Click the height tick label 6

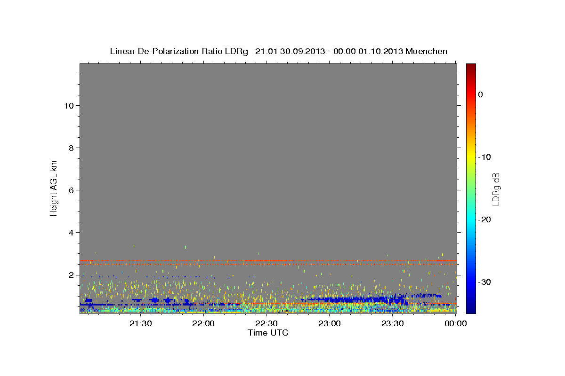click(72, 190)
